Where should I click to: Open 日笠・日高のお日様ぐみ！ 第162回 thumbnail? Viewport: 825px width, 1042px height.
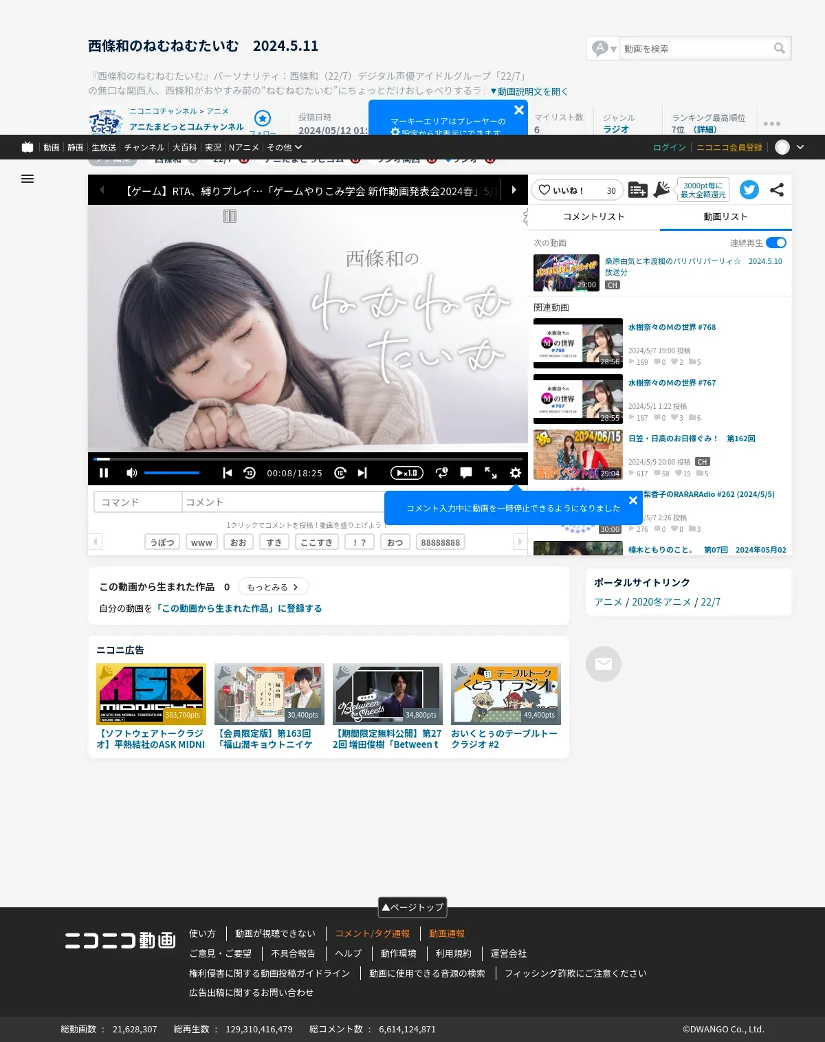[578, 454]
